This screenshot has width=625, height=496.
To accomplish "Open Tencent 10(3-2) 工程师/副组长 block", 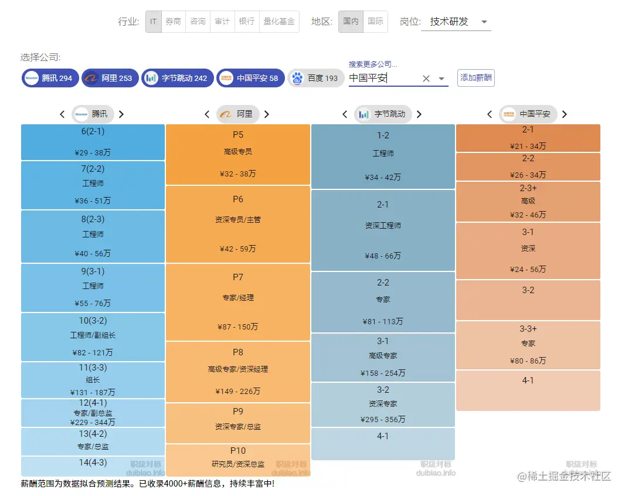I will click(x=93, y=337).
